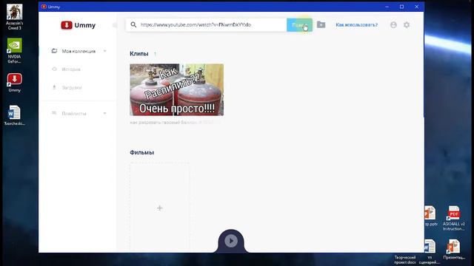Open the Word document desktop icon at left
This screenshot has width=474, height=266.
[x=14, y=115]
